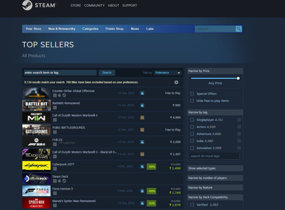285x210 pixels.
Task: Open the Labs link
Action: tap(150, 29)
